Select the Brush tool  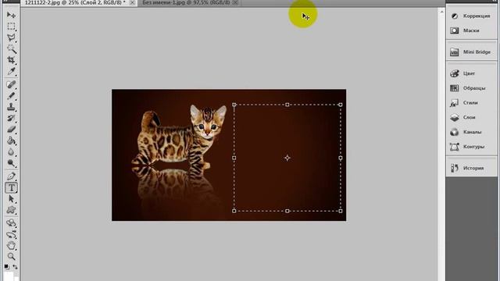pos(11,95)
